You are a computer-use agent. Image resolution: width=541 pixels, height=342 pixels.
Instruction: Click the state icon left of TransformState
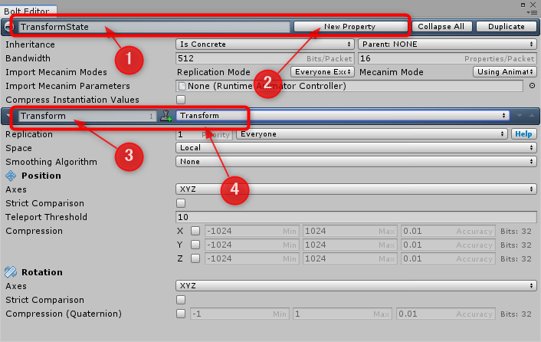[x=7, y=27]
